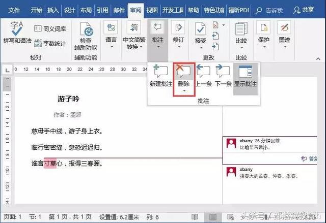
Task: Switch to the 插入 tab
Action: [x=53, y=10]
